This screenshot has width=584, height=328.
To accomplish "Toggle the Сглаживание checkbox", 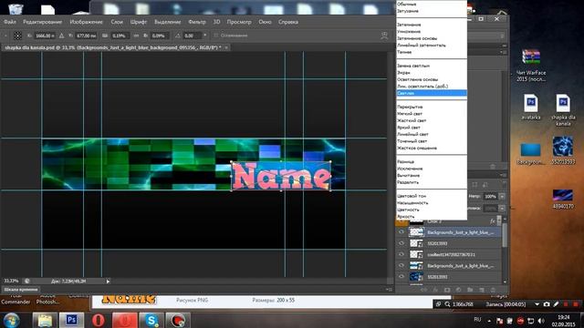I will tap(215, 36).
